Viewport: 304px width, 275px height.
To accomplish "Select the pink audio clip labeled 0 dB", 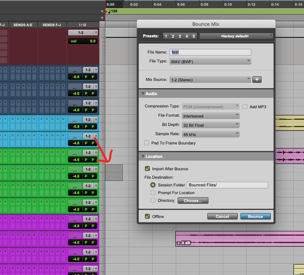I will (x=240, y=239).
